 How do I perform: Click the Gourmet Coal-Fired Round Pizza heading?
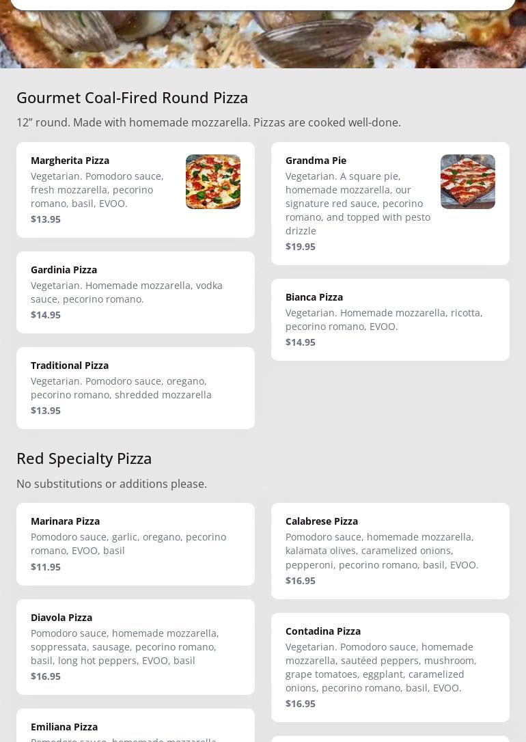pos(133,98)
